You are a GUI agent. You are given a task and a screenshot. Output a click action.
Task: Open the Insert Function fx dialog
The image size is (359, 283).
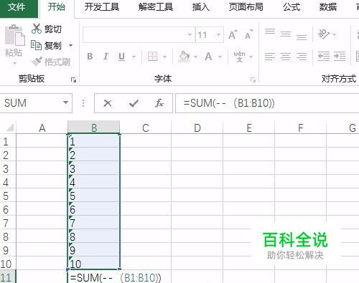point(159,103)
